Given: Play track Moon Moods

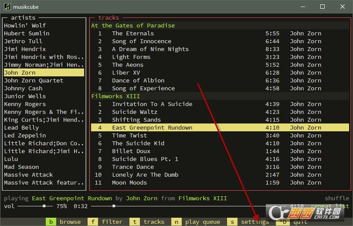Looking at the screenshot, I should point(220,182).
